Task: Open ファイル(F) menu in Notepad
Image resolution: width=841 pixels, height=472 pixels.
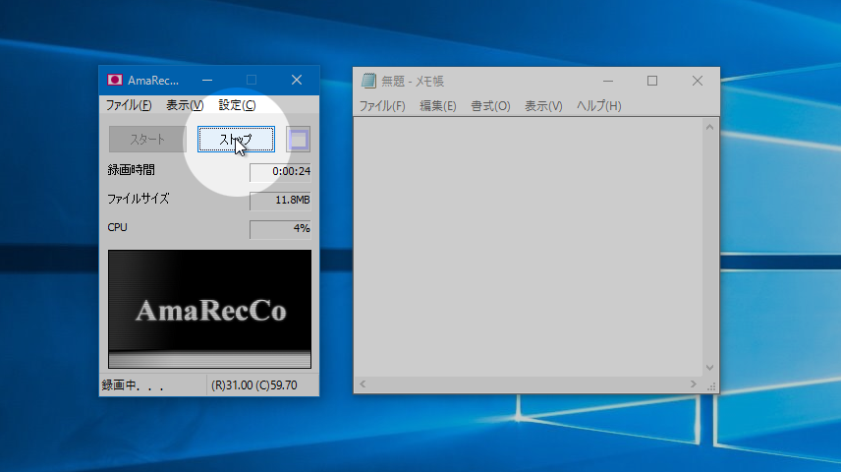Action: [x=382, y=106]
